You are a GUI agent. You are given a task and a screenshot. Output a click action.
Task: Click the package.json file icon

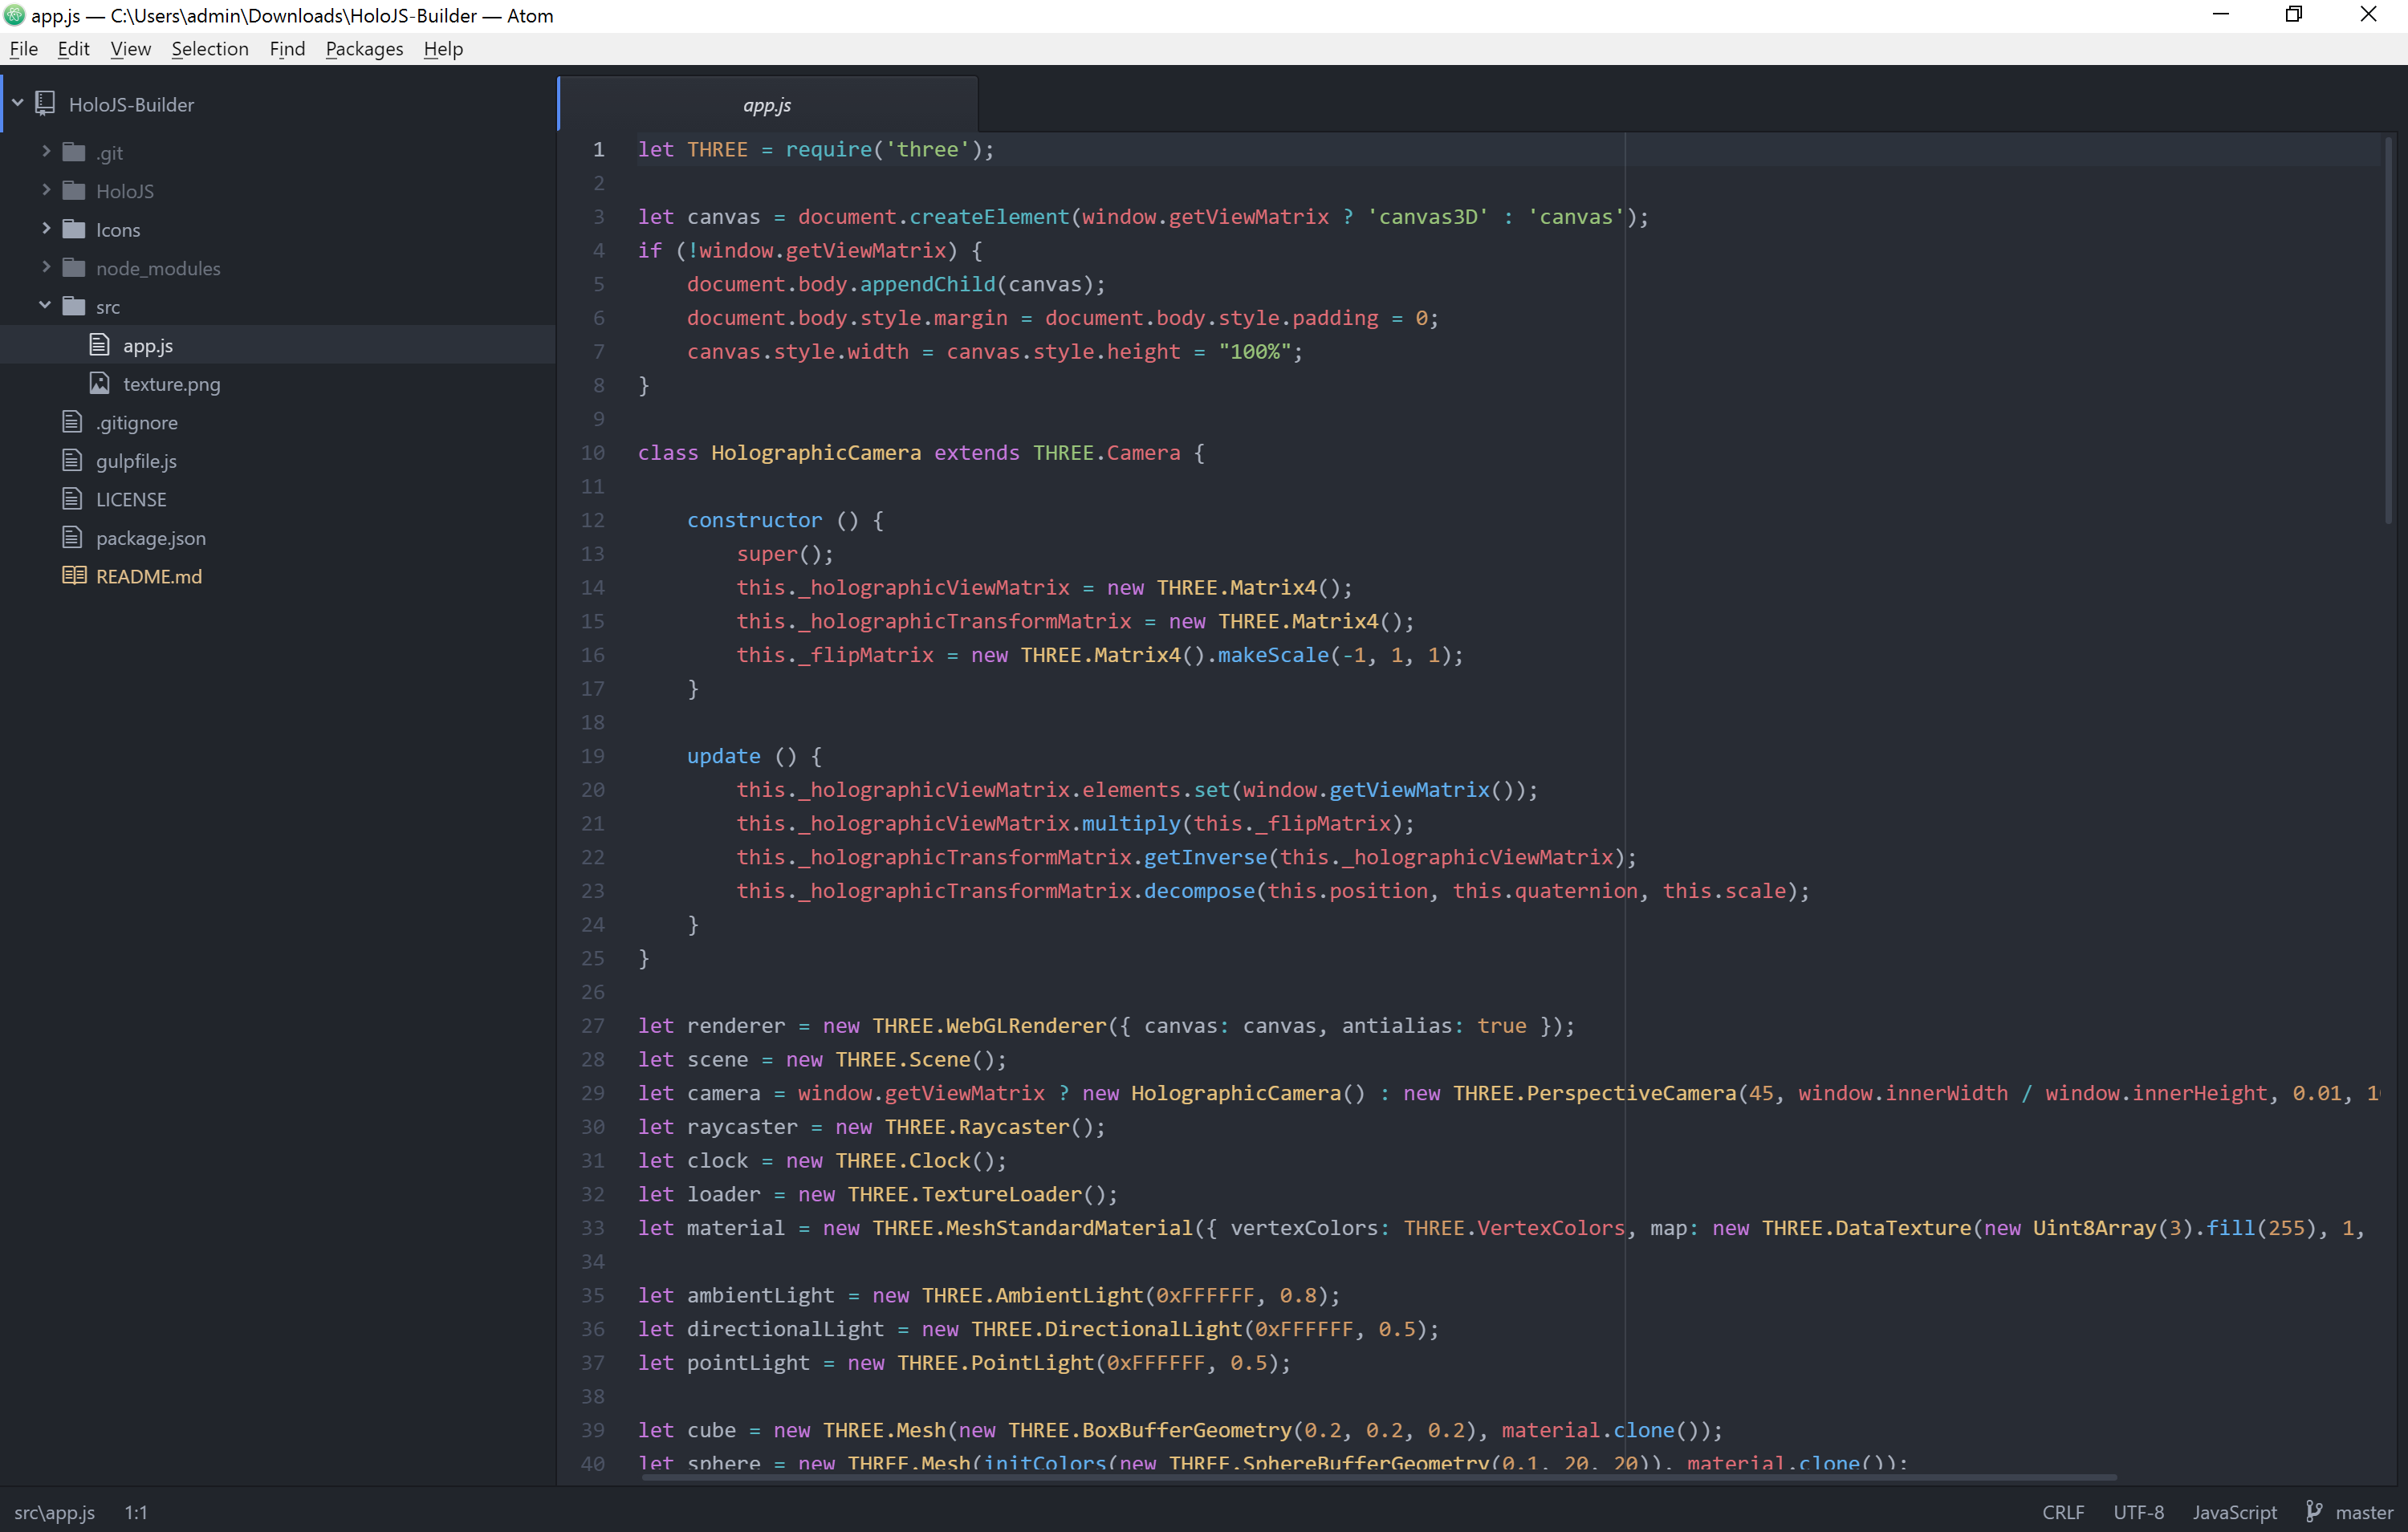coord(72,537)
